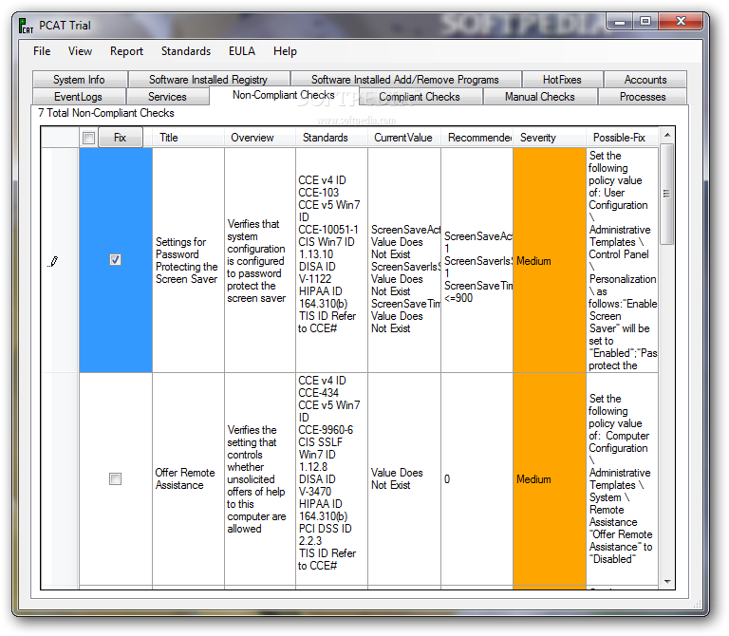This screenshot has width=729, height=636.
Task: Click overview 'Verifies the setting that controls' cell
Action: coord(260,478)
